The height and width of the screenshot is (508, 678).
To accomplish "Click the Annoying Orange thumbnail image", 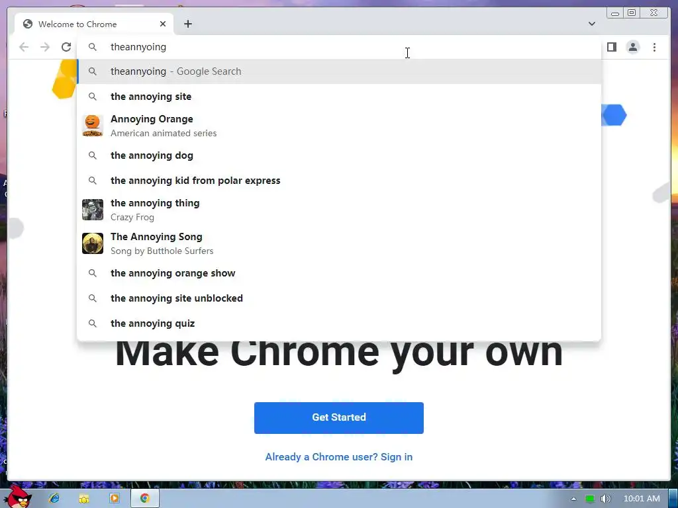I will tap(93, 126).
